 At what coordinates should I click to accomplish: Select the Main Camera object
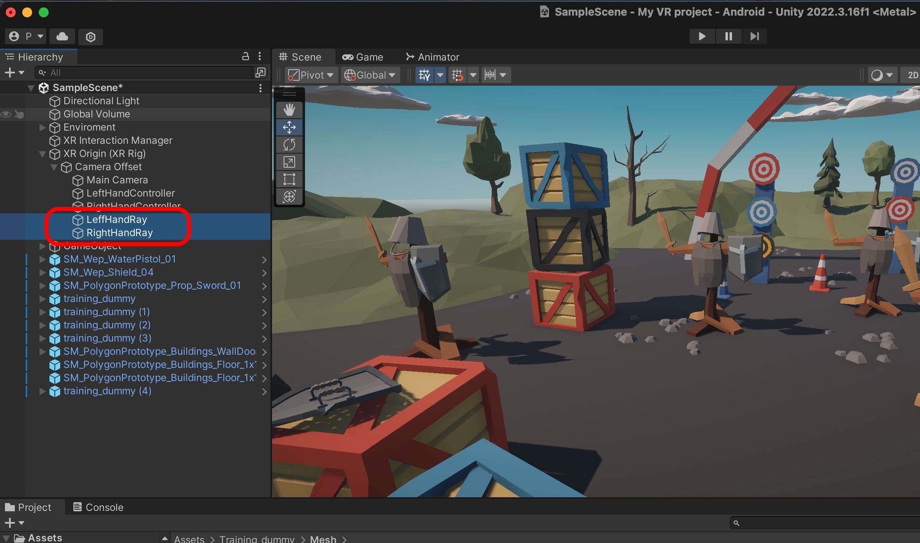[117, 180]
